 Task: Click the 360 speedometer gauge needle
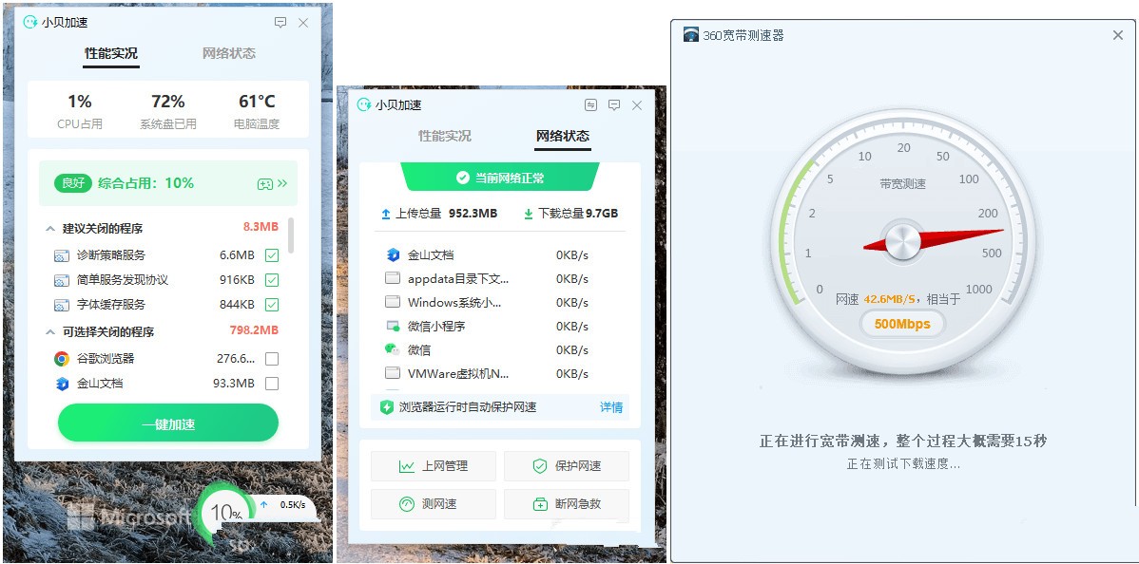pos(934,240)
